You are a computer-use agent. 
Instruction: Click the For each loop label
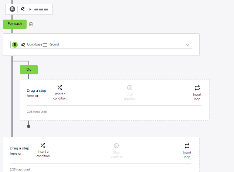[x=15, y=24]
